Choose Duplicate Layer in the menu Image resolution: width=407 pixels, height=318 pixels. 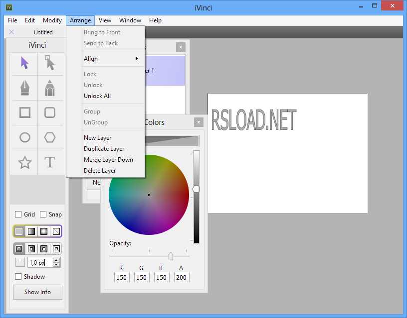112,149
